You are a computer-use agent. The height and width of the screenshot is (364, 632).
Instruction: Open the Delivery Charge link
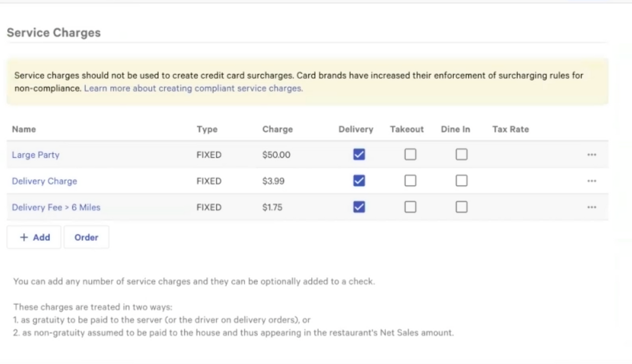click(44, 181)
